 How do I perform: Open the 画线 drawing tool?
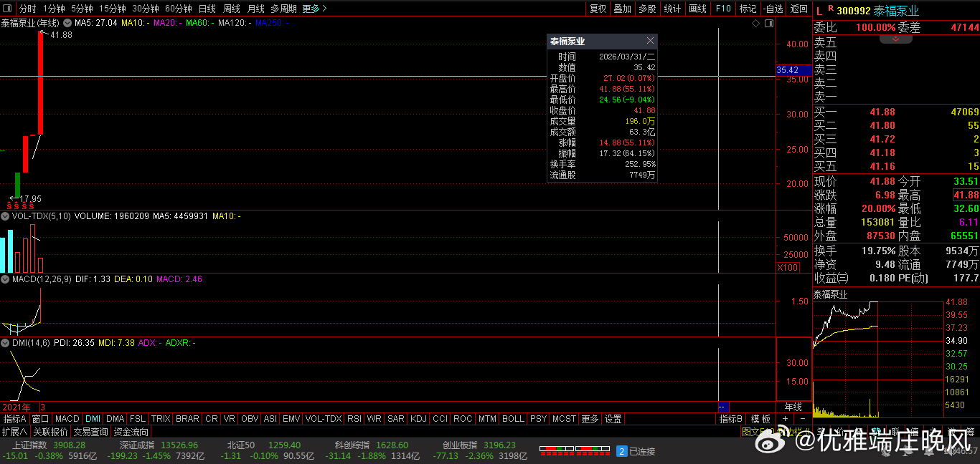697,9
